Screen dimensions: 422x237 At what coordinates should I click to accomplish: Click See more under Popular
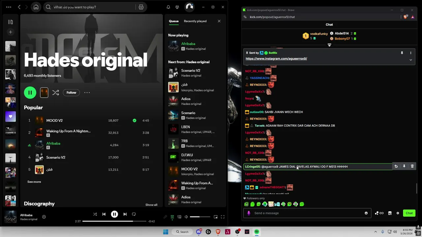pos(34,182)
